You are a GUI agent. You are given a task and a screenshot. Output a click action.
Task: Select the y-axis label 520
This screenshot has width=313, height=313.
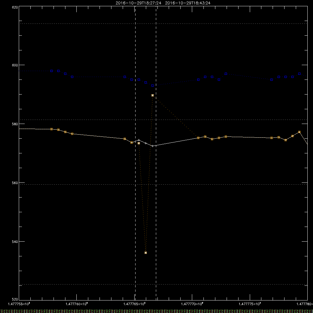click(x=15, y=299)
